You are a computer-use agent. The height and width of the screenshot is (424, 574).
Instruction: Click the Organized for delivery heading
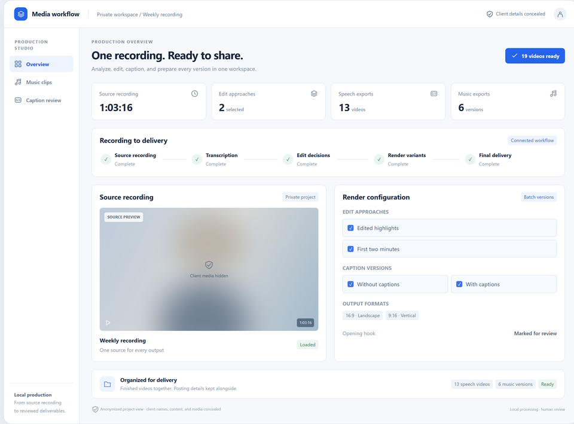149,380
